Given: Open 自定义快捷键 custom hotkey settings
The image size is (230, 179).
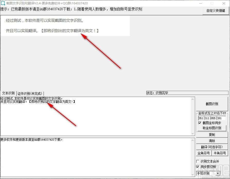Looking at the screenshot, I should [216, 11].
